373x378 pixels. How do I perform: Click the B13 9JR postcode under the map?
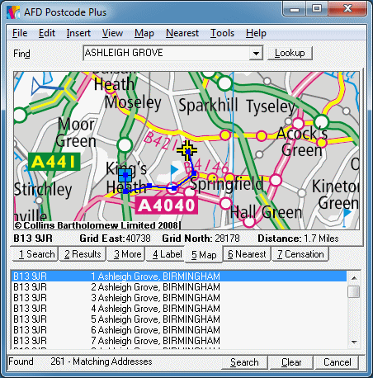point(33,239)
